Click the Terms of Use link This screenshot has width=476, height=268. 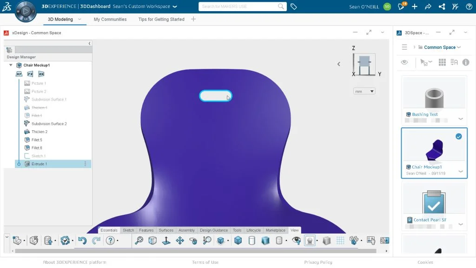(205, 262)
